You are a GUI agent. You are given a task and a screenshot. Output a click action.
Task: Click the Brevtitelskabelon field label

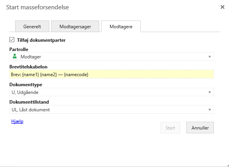coord(28,67)
